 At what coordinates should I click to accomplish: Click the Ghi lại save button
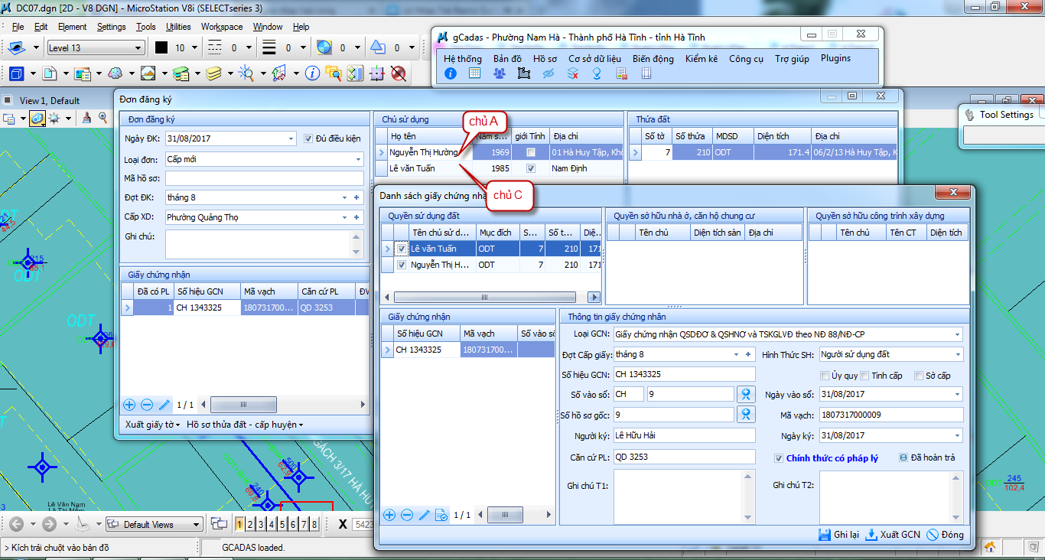click(x=838, y=535)
